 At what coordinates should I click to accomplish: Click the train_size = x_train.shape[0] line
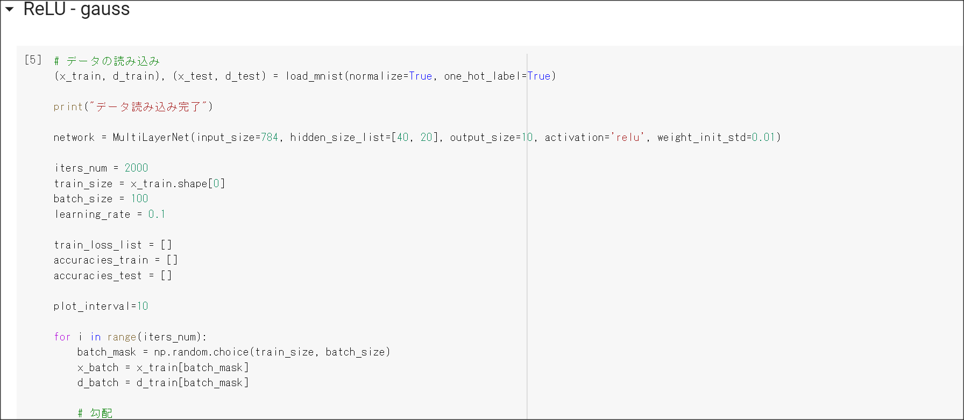click(139, 184)
